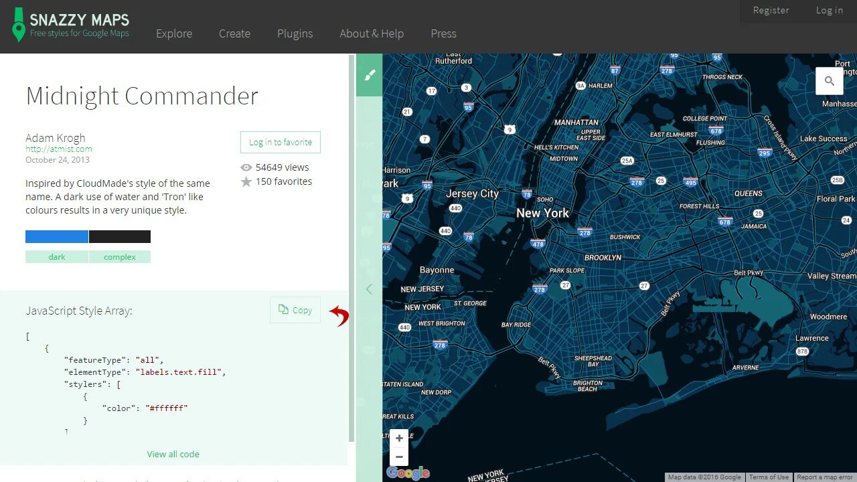Click the JavaScript Style Array heading
The width and height of the screenshot is (857, 482).
[x=79, y=311]
